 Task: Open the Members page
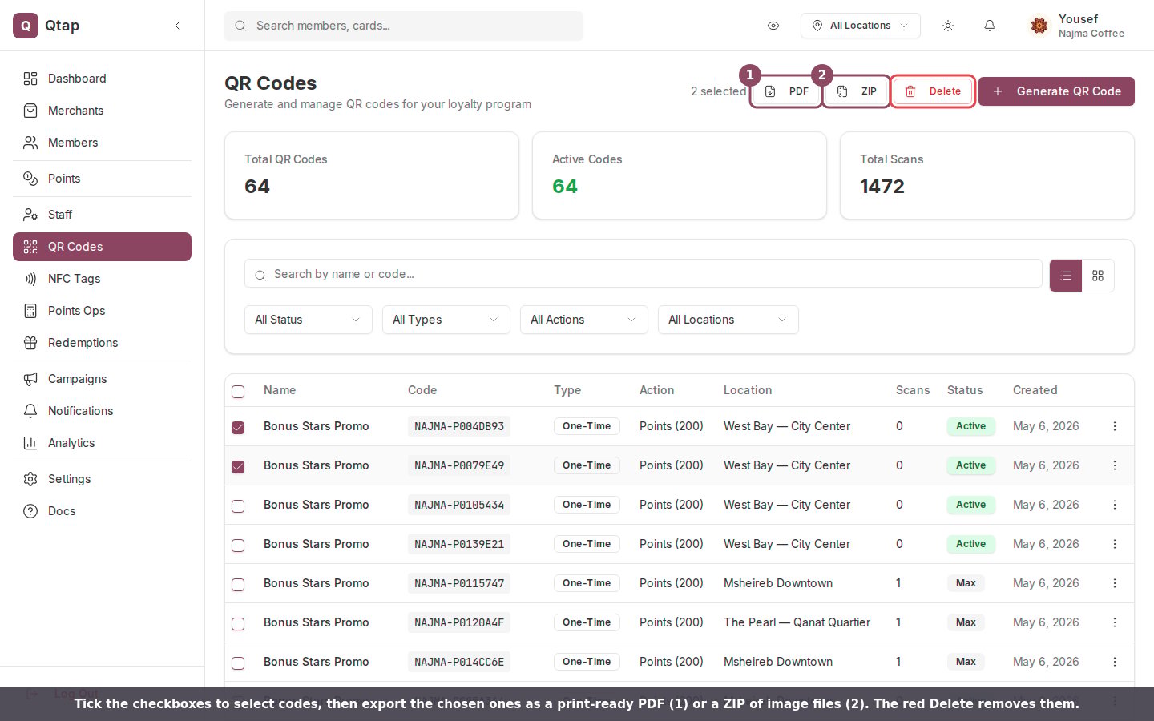(102, 143)
